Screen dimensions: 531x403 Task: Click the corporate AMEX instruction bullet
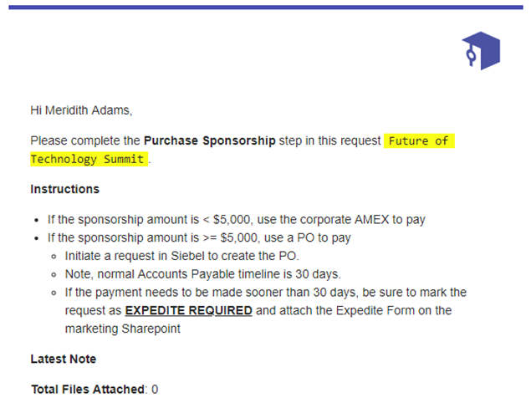[237, 220]
